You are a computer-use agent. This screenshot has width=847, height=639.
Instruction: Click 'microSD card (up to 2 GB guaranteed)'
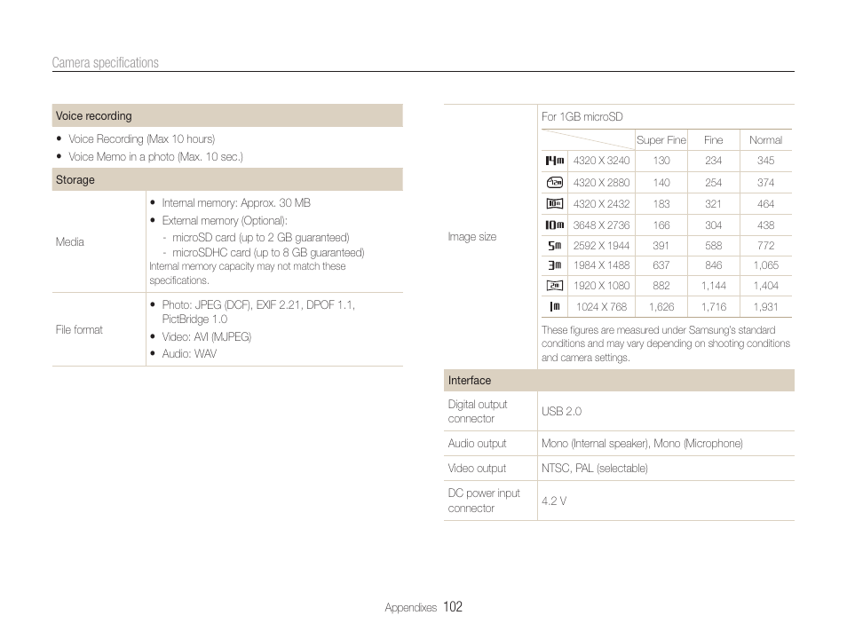tap(261, 238)
